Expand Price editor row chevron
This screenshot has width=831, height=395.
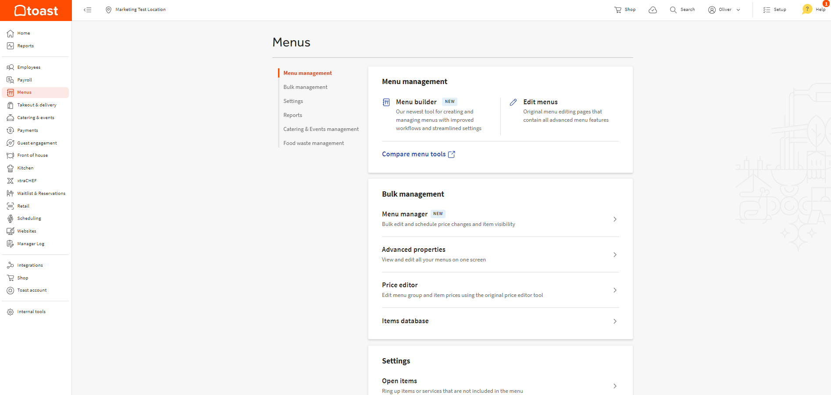(x=615, y=290)
